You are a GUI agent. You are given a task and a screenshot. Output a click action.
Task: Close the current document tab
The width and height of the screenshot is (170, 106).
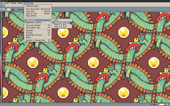(x=3, y=6)
